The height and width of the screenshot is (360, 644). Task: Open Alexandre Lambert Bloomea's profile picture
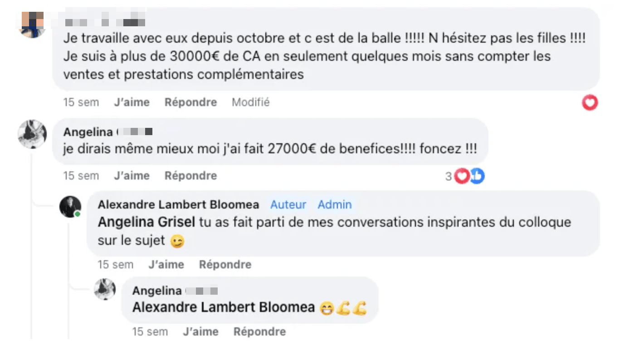pyautogui.click(x=70, y=207)
